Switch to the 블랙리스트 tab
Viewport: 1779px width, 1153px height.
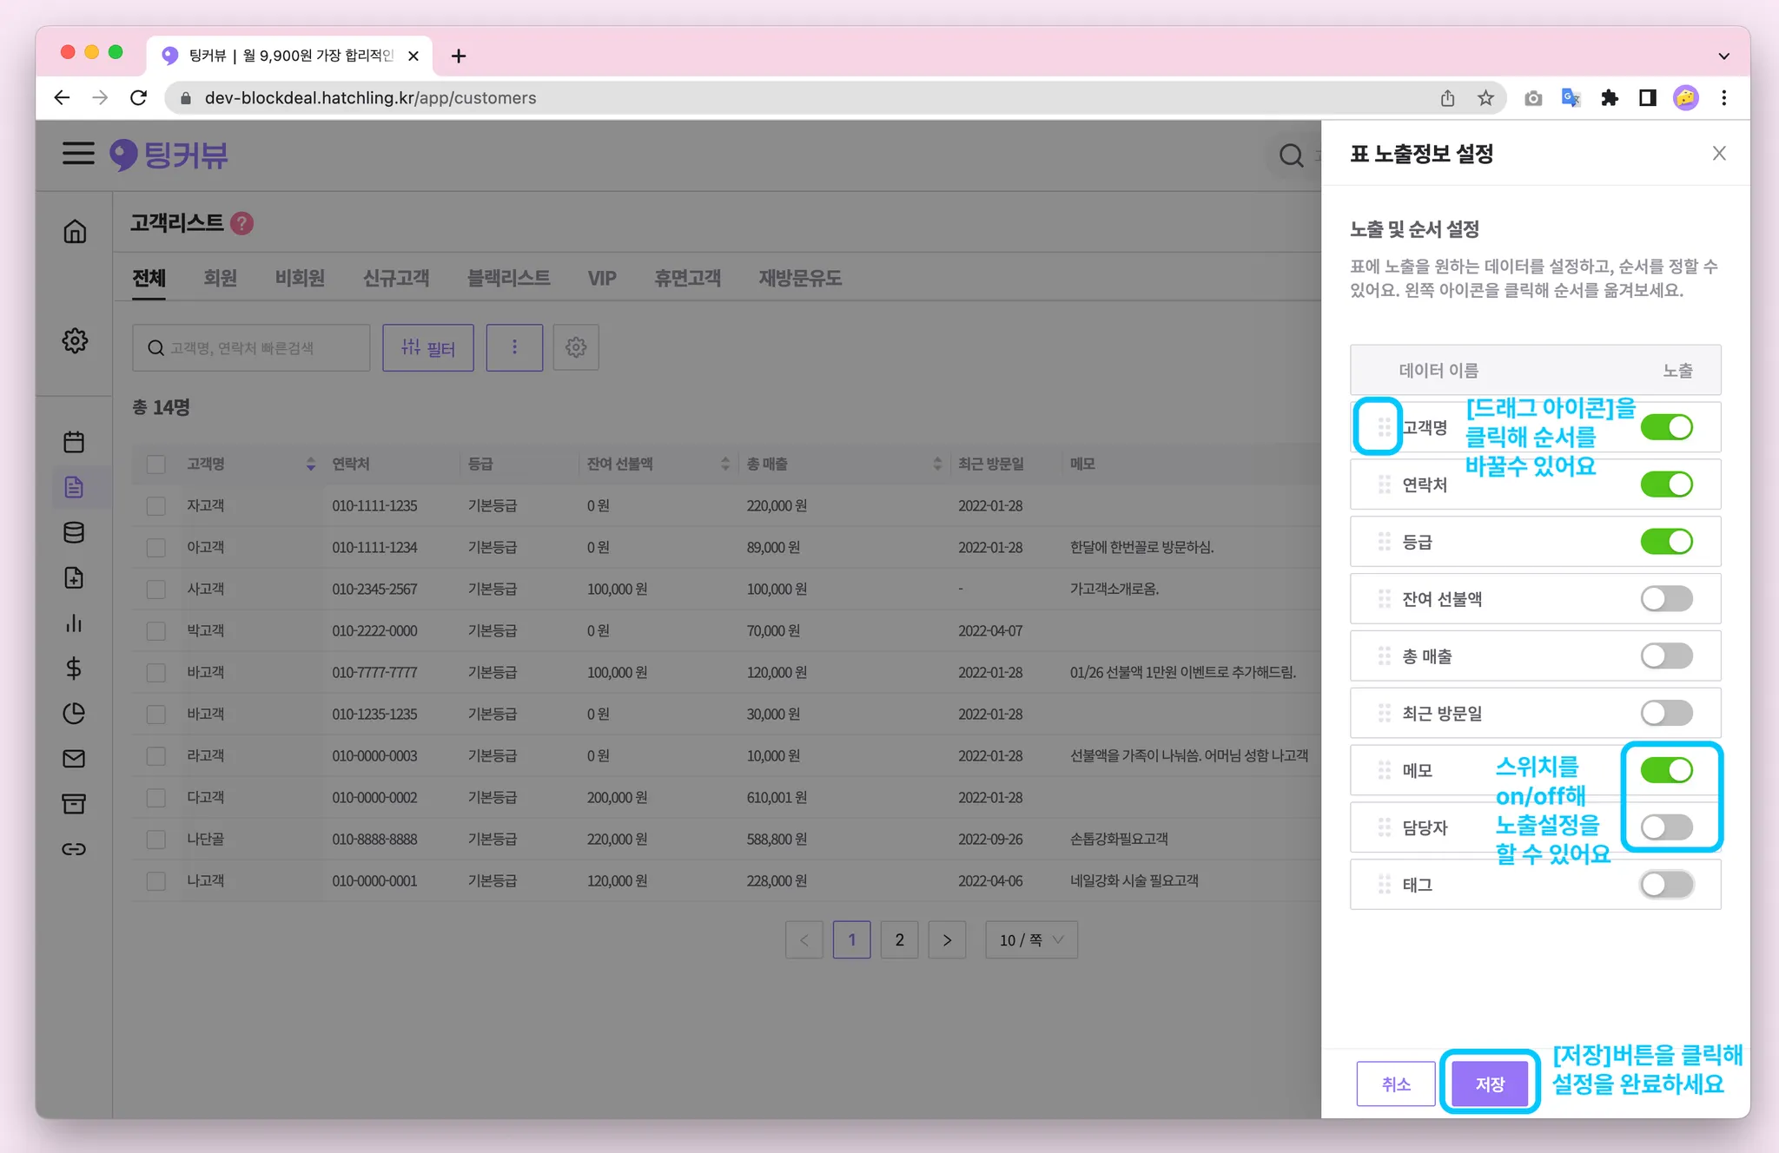point(508,278)
